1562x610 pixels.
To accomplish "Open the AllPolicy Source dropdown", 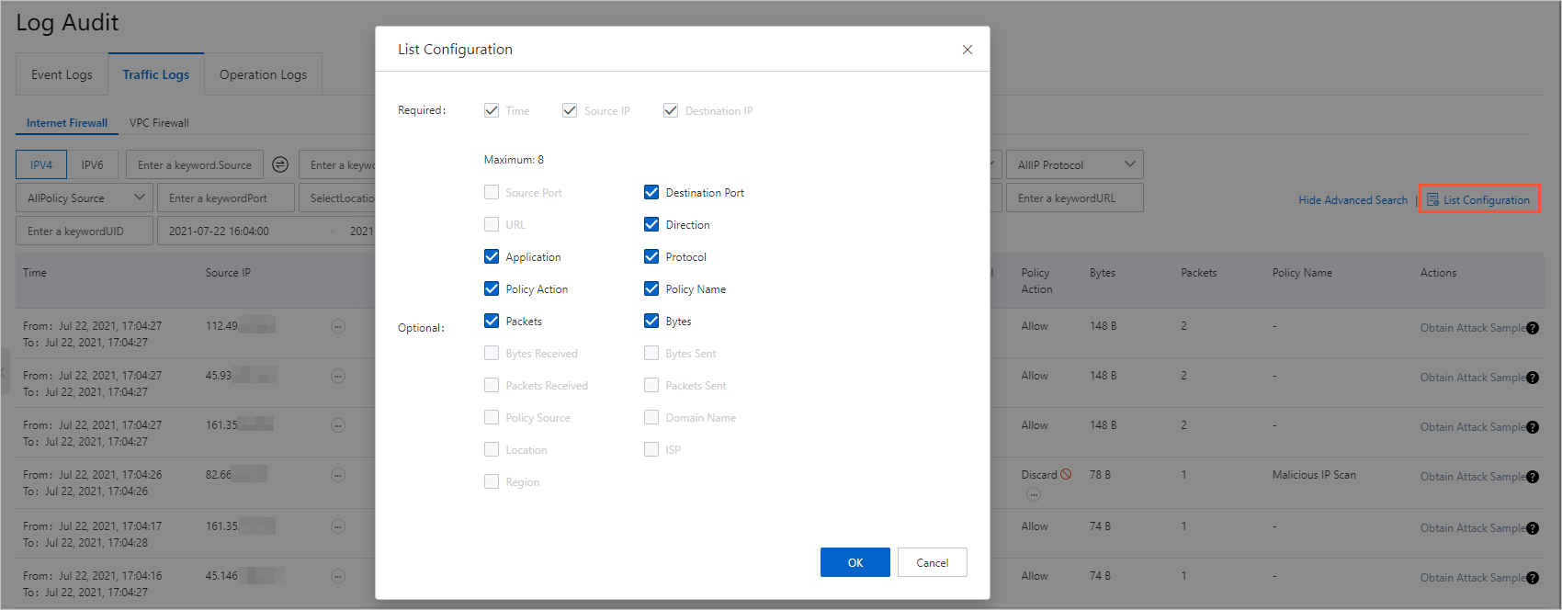I will (x=84, y=198).
